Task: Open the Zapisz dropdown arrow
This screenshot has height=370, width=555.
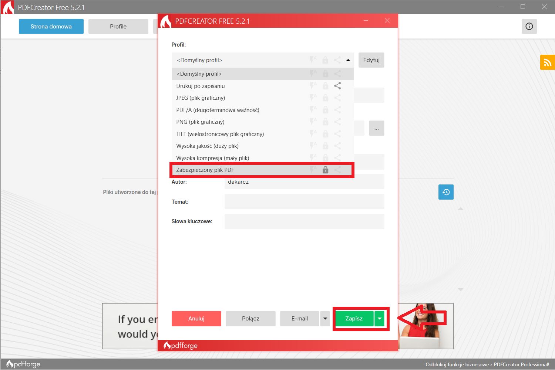Action: click(x=379, y=318)
